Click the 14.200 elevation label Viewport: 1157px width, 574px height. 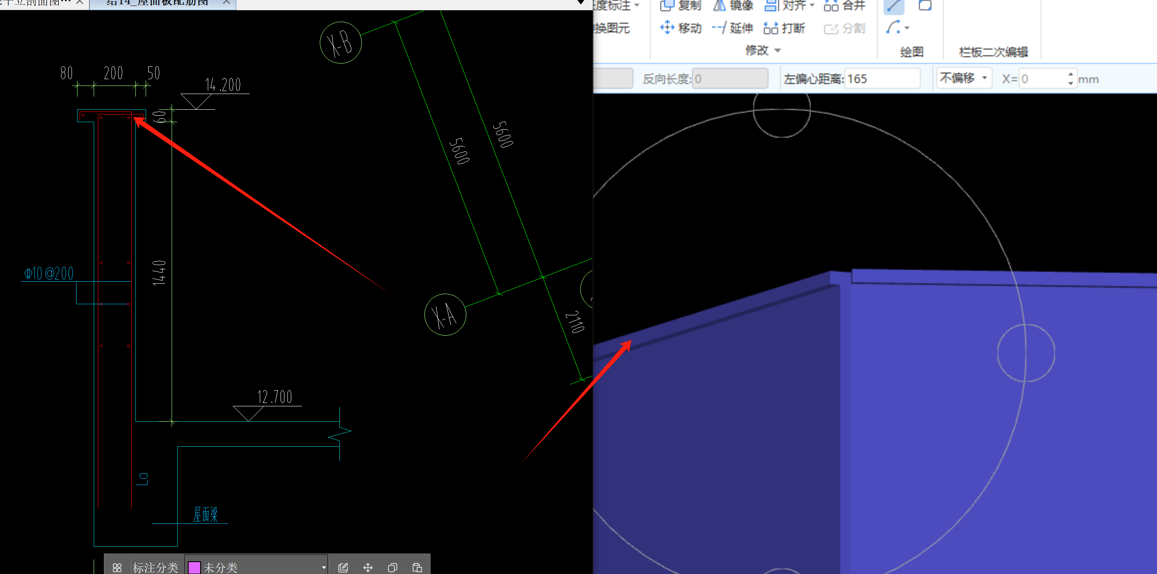(x=223, y=84)
